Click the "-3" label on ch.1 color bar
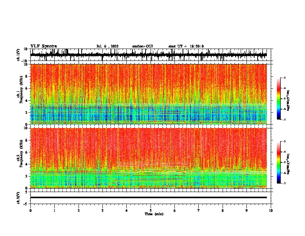This screenshot has width=305, height=236. (284, 78)
